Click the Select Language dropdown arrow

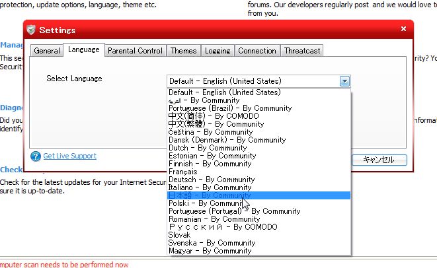pos(344,81)
